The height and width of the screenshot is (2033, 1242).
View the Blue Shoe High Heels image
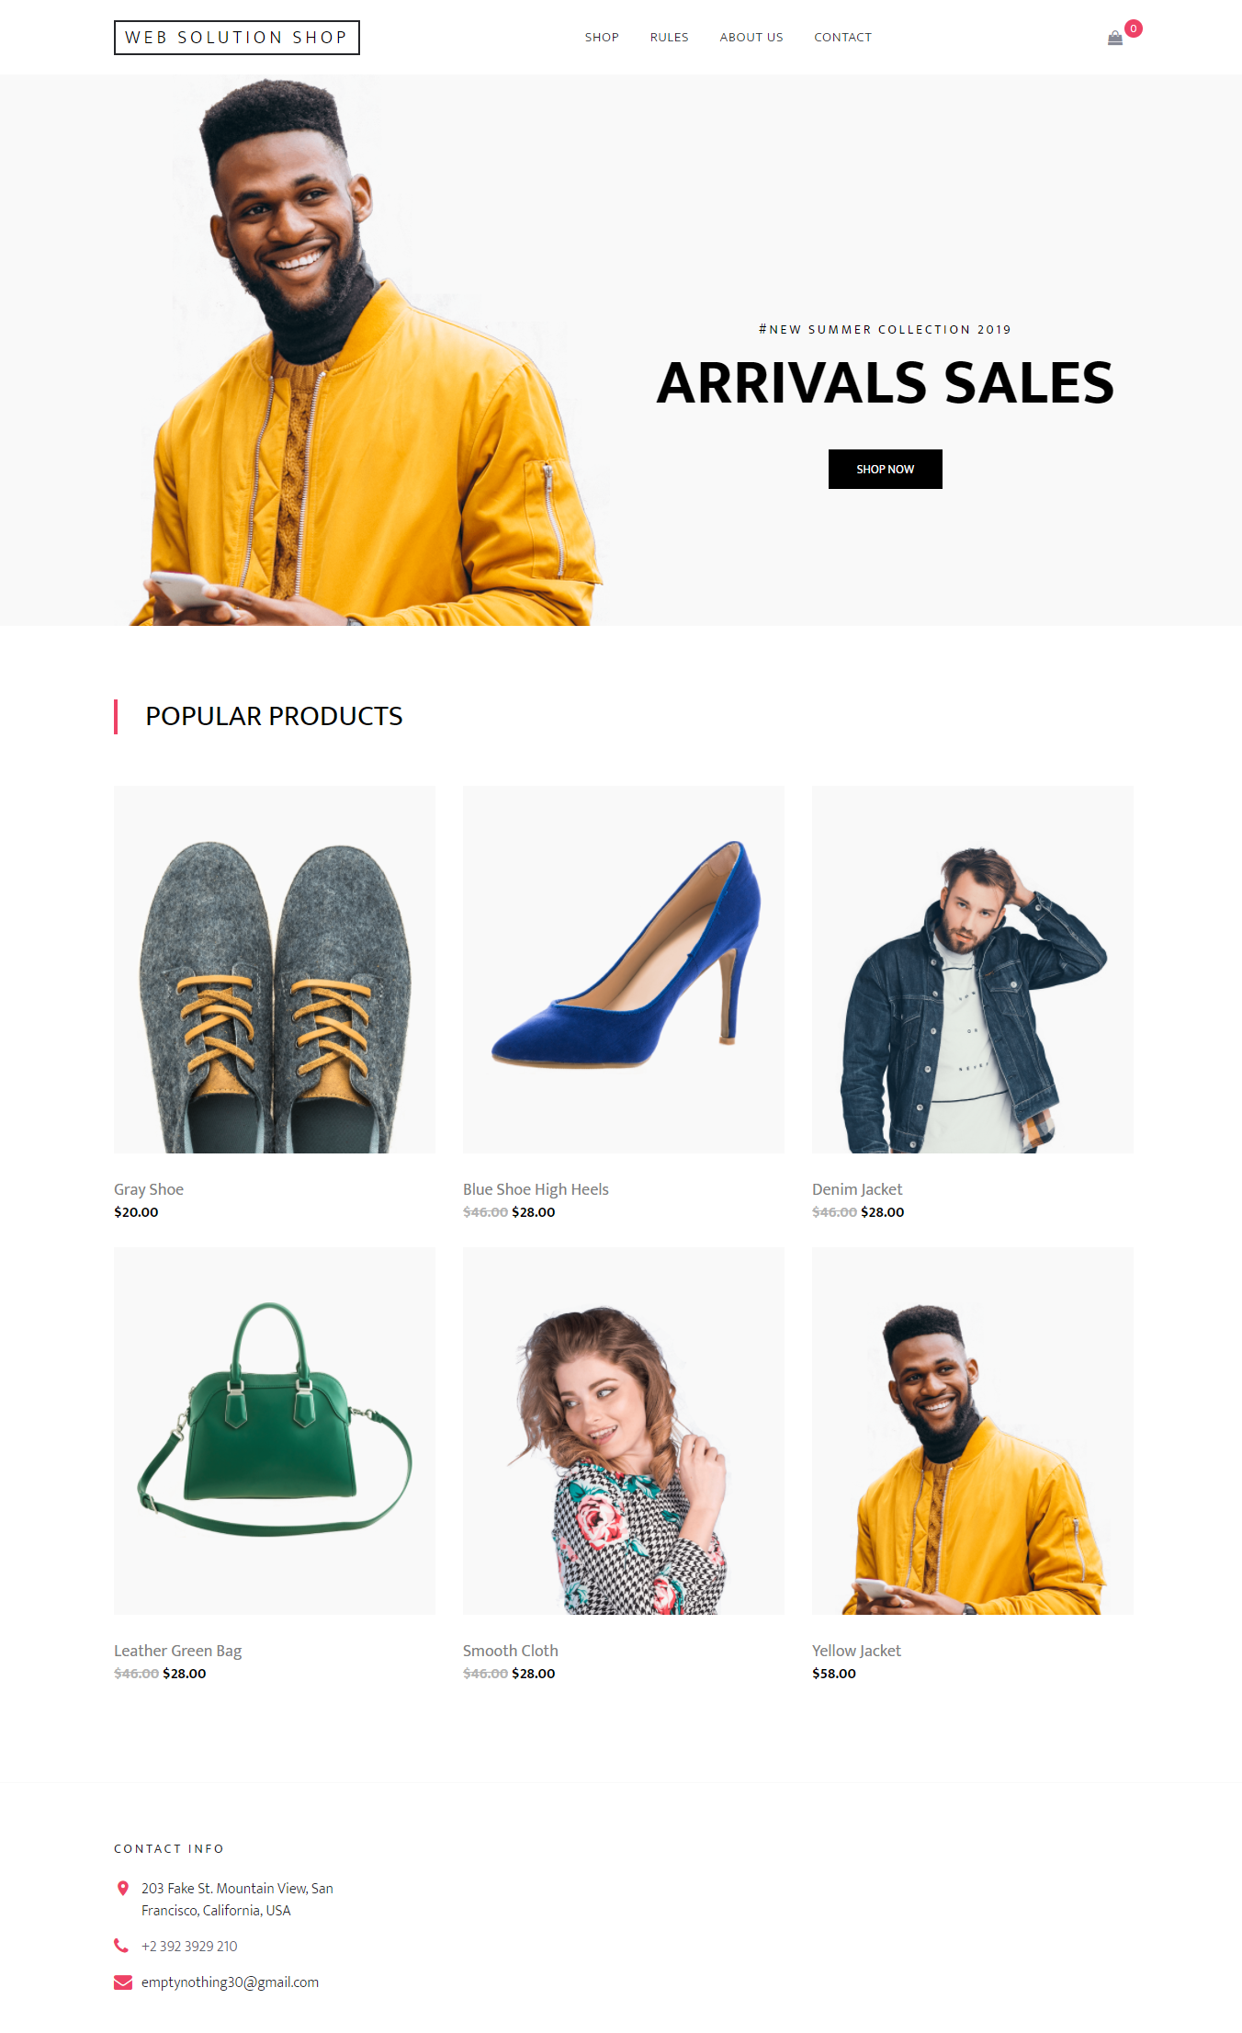(624, 969)
